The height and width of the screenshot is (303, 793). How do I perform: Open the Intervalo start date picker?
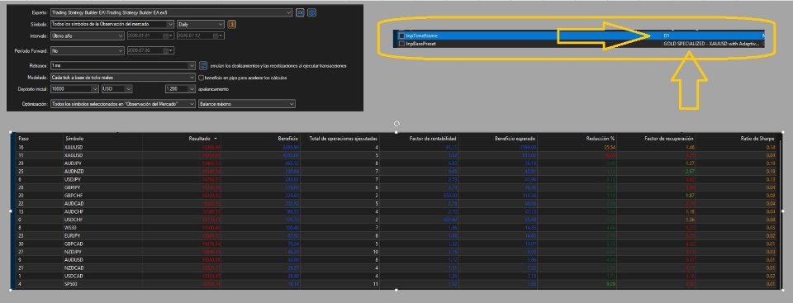click(x=150, y=36)
